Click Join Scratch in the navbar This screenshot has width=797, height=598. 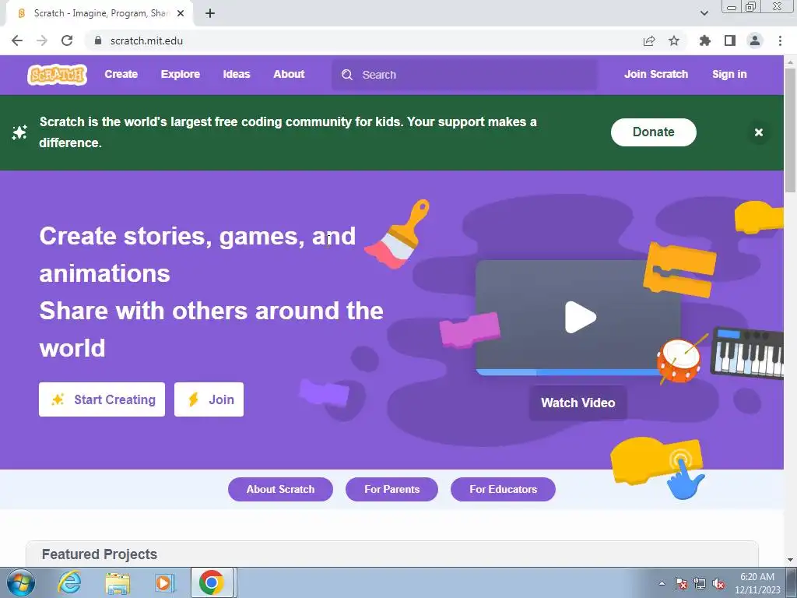pos(655,74)
